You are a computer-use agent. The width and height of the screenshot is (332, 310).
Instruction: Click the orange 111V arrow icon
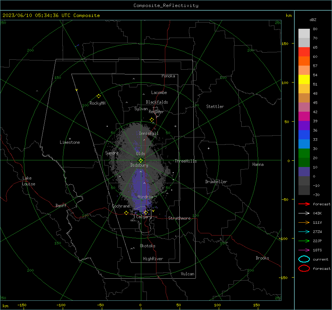pos(304,222)
